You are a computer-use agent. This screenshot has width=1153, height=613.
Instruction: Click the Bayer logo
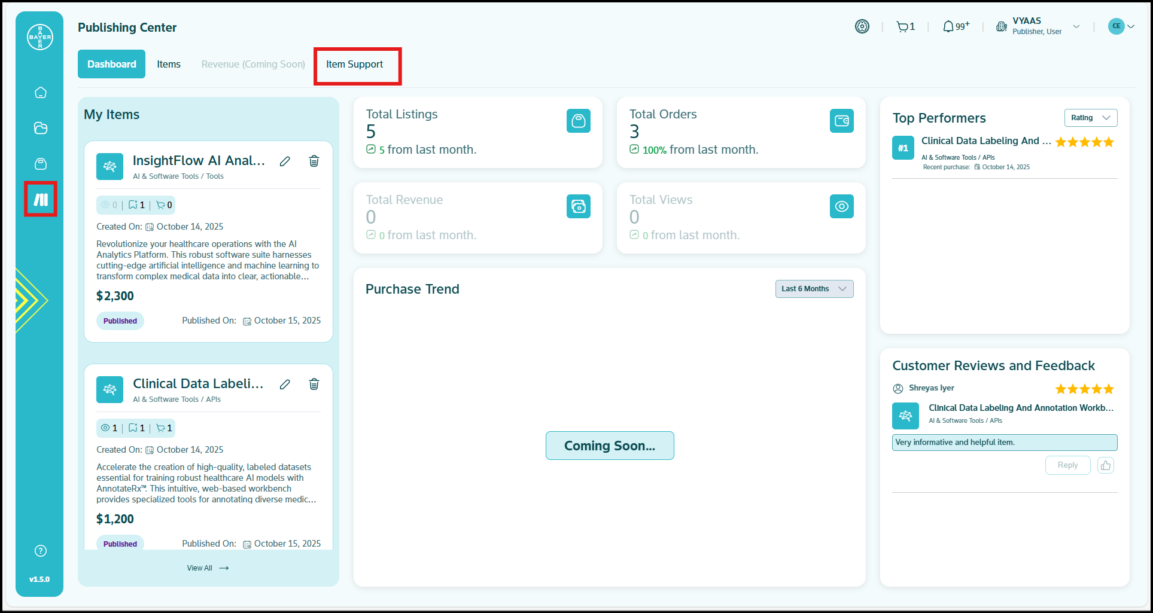[40, 37]
